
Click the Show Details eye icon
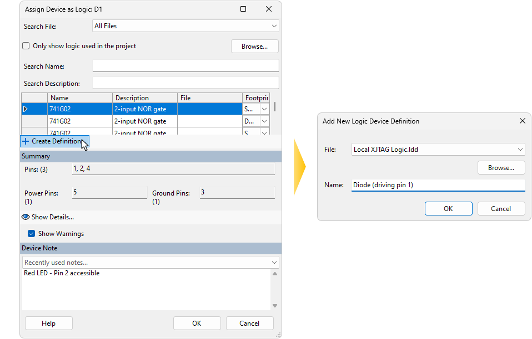pos(26,217)
